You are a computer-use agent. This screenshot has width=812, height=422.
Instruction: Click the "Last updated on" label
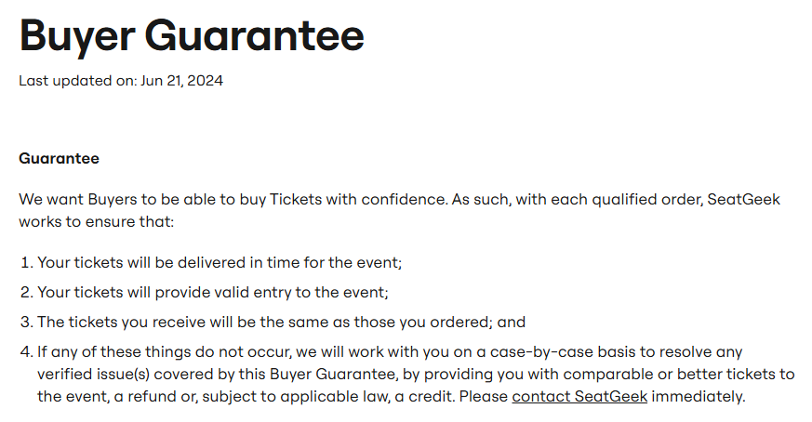(78, 81)
